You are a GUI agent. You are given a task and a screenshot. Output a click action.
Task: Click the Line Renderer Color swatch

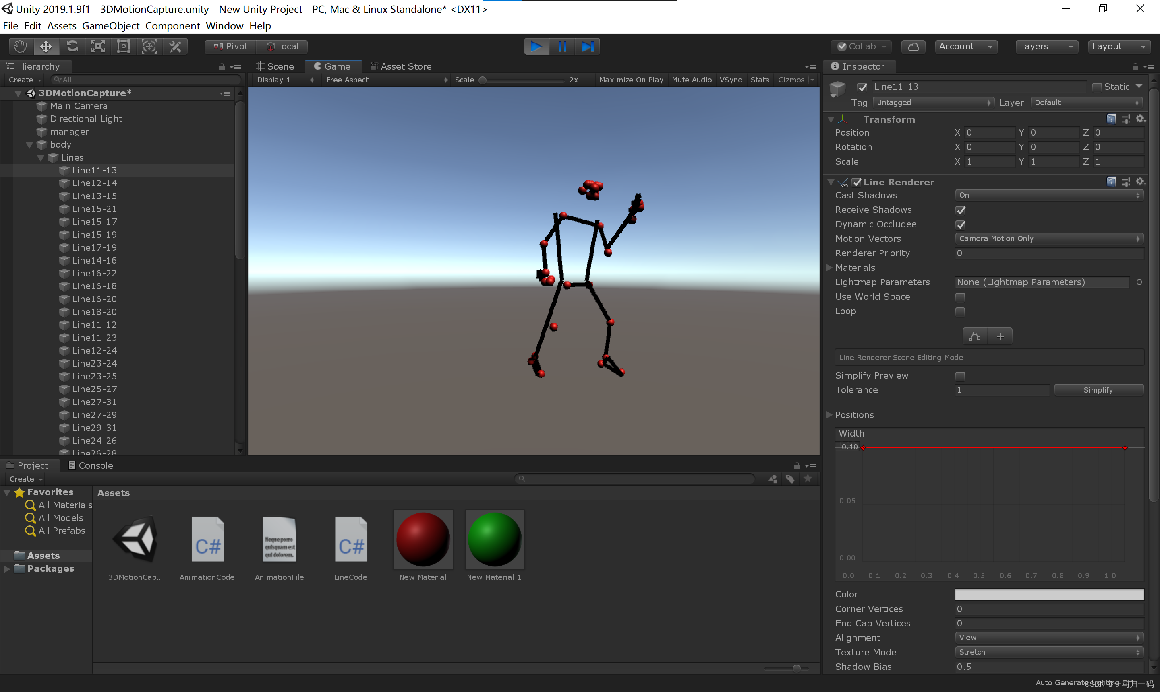pyautogui.click(x=1048, y=595)
